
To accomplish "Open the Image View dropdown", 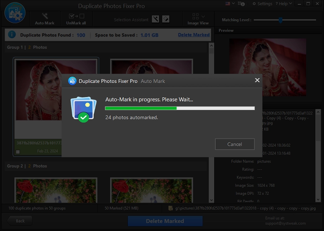I will [198, 19].
